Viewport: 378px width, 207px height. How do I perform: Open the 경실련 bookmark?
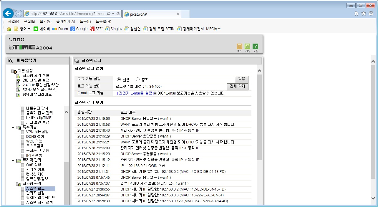132,29
